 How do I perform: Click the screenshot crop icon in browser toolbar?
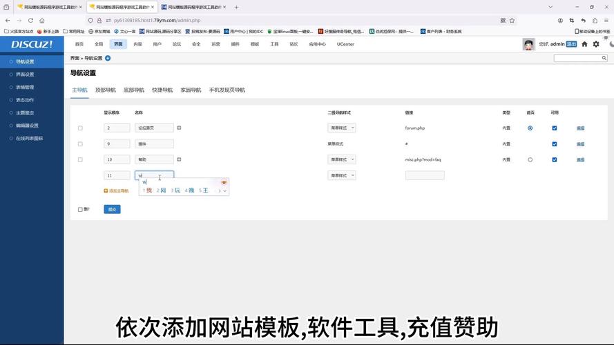coord(572,20)
